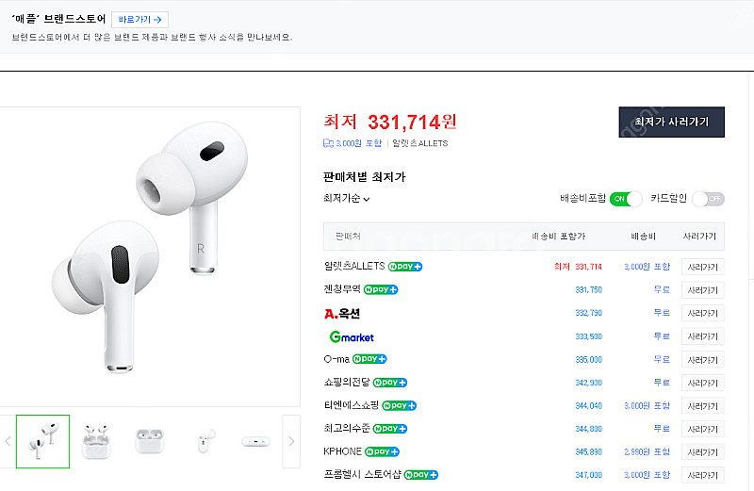Screen dimensions: 754x491
Task: Click the 344,040 price
Action: coord(588,406)
